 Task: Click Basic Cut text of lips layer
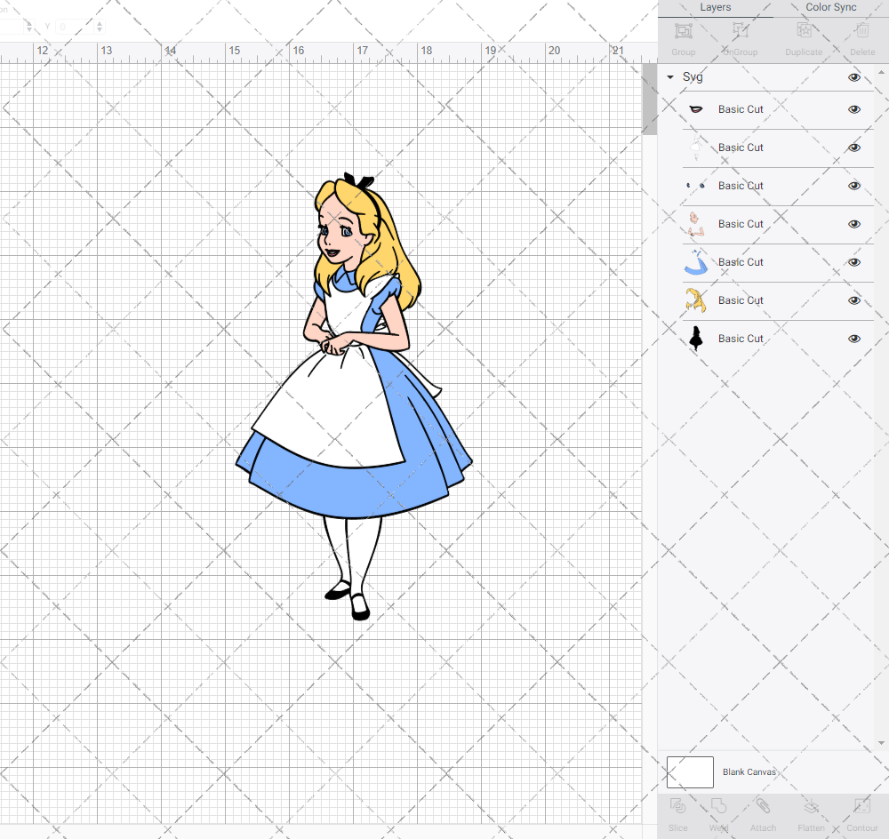[741, 109]
